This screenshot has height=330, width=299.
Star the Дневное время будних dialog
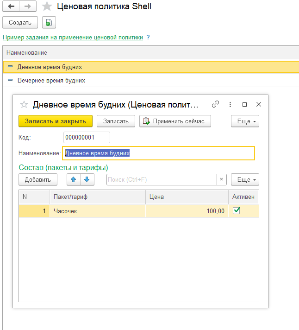point(25,104)
